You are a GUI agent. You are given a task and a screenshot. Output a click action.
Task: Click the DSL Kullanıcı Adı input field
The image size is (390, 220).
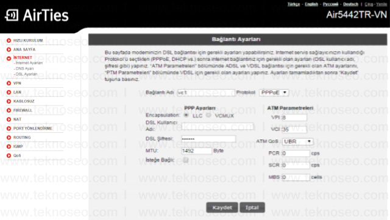(x=217, y=126)
